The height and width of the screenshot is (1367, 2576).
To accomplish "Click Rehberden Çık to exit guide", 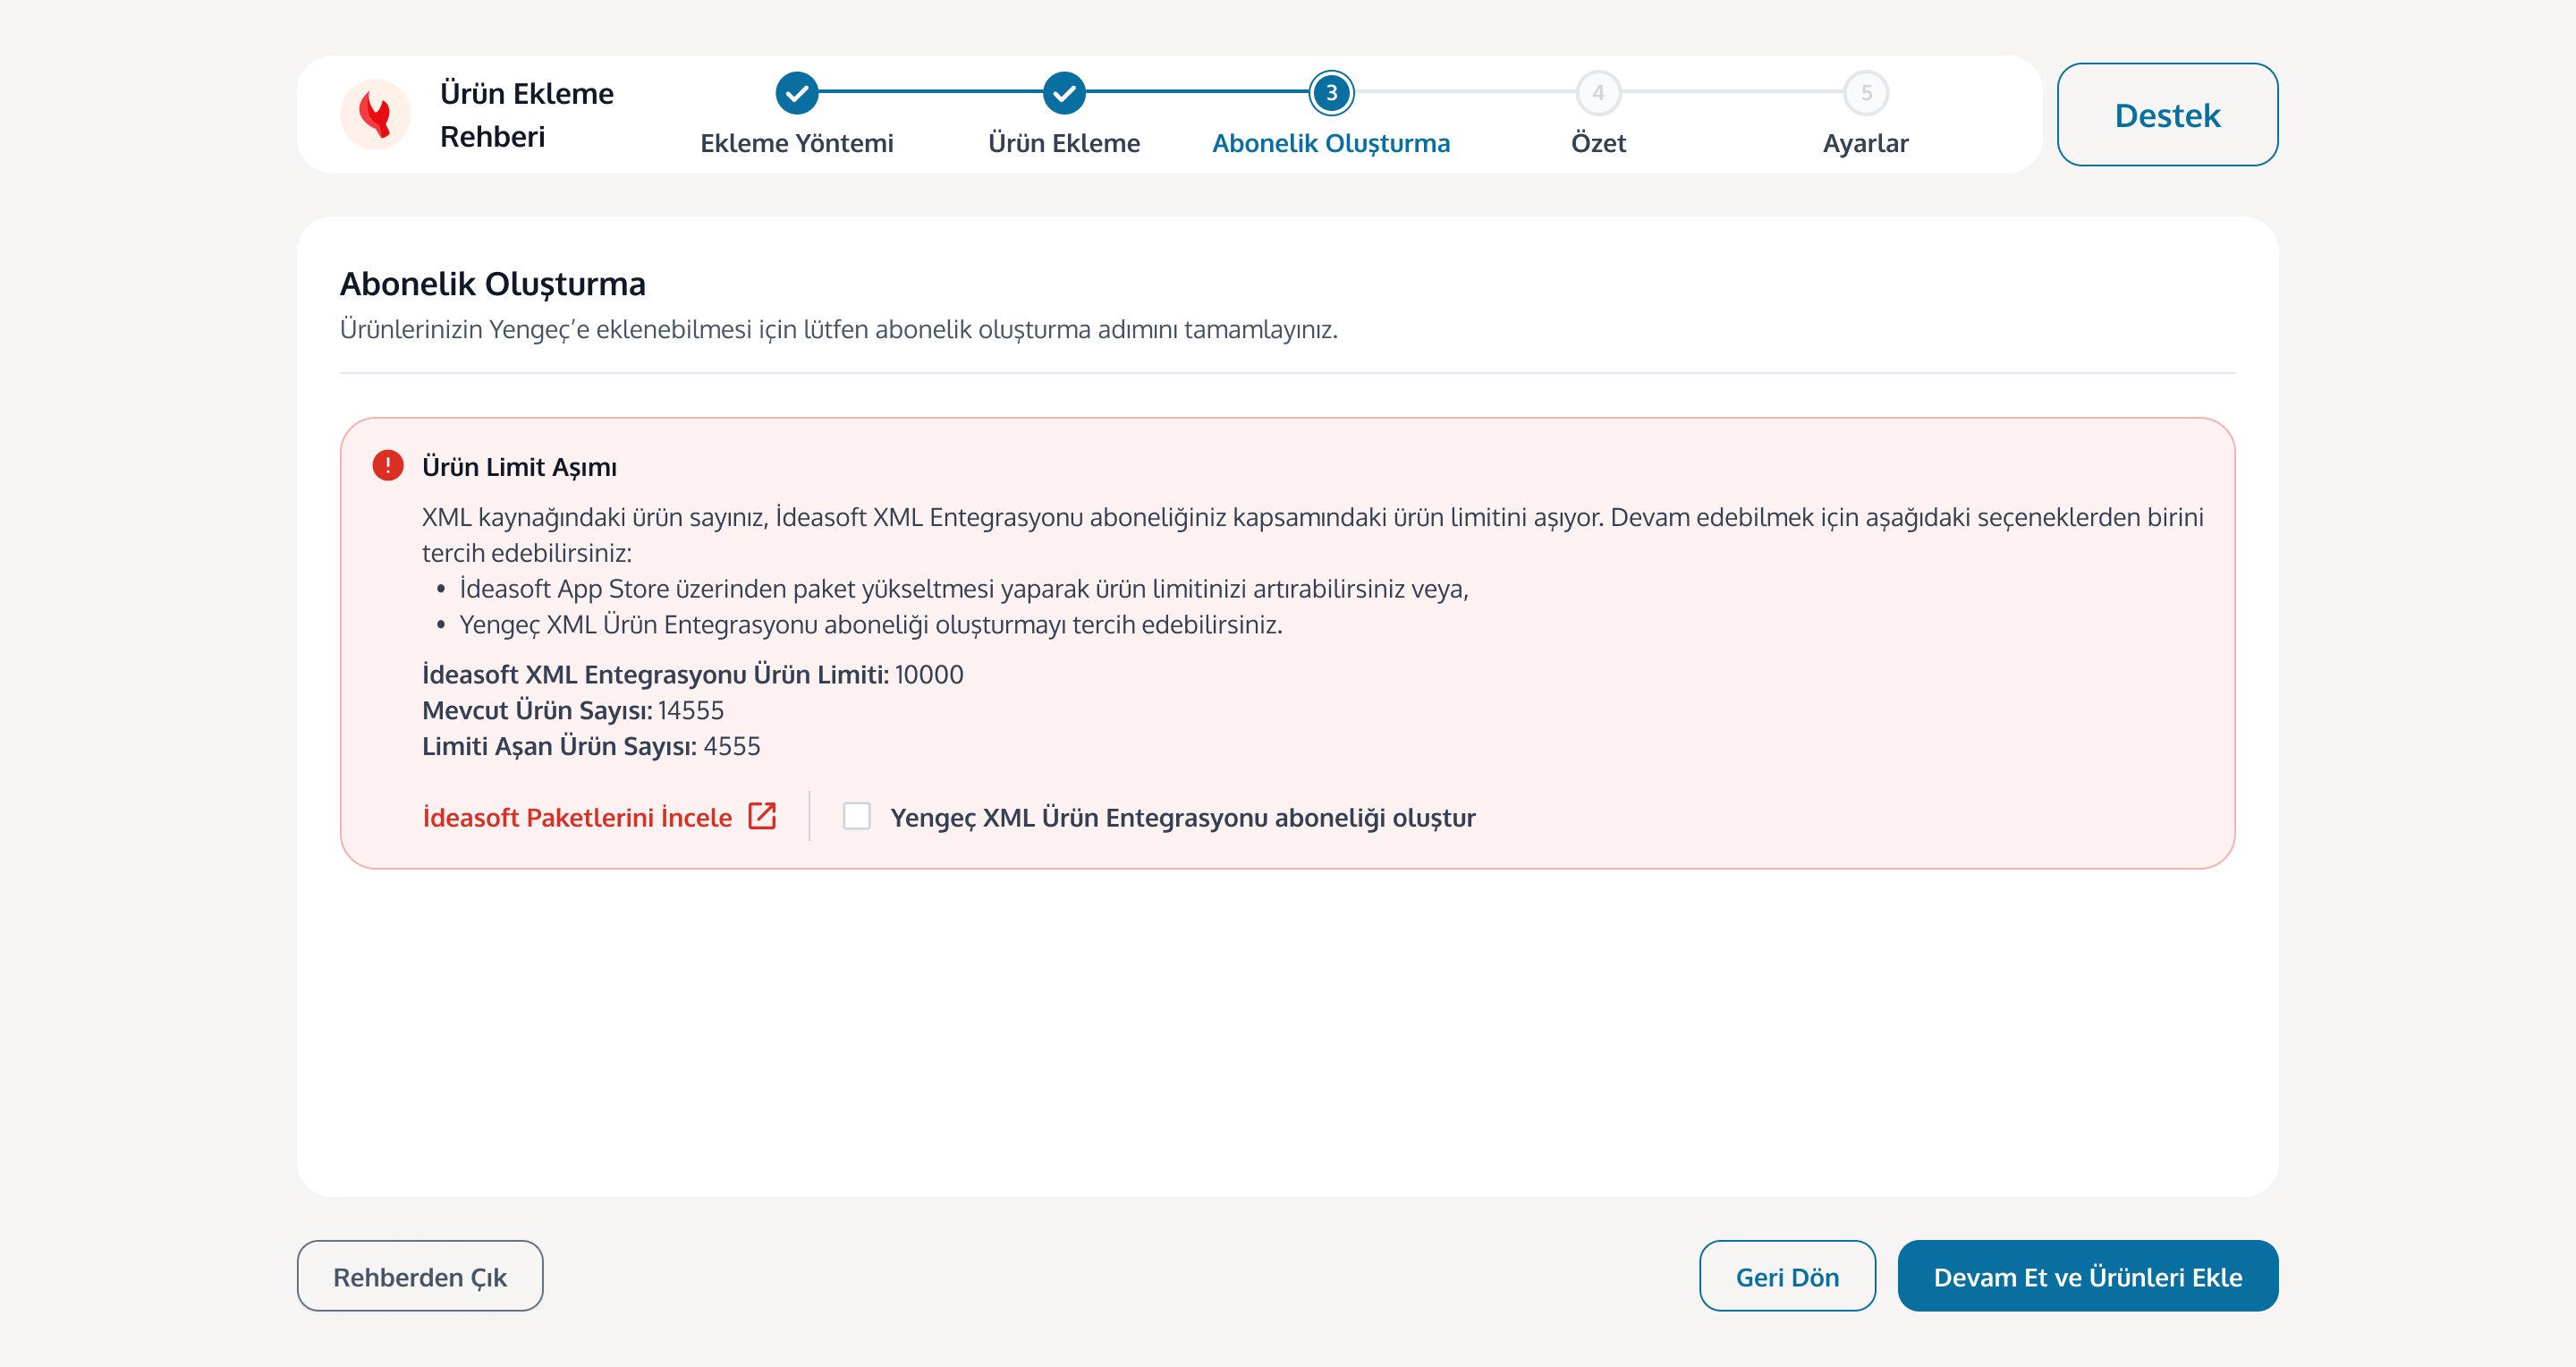I will tap(420, 1276).
